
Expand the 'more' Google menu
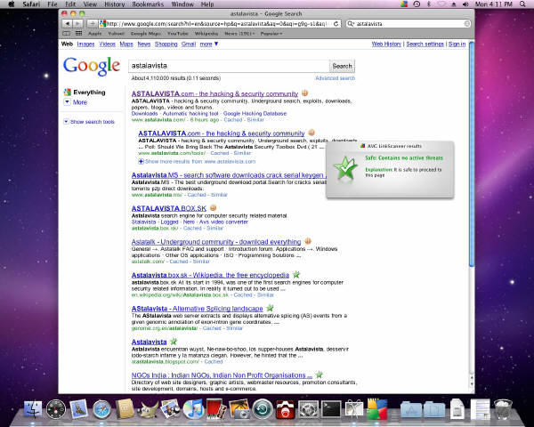(x=209, y=44)
